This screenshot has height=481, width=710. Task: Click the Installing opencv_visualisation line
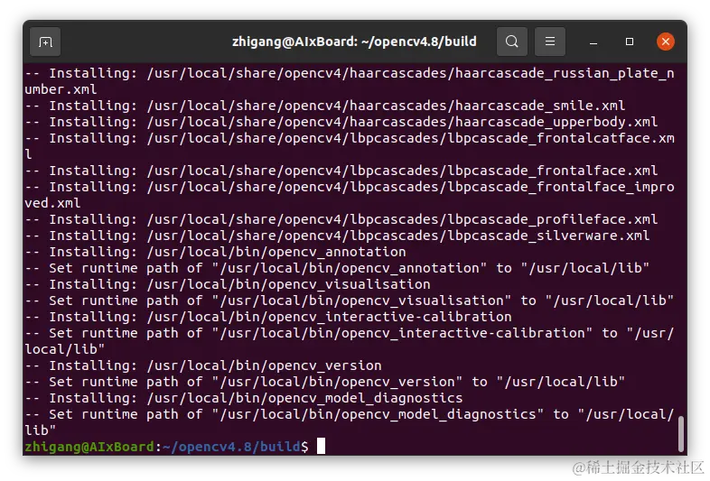228,284
